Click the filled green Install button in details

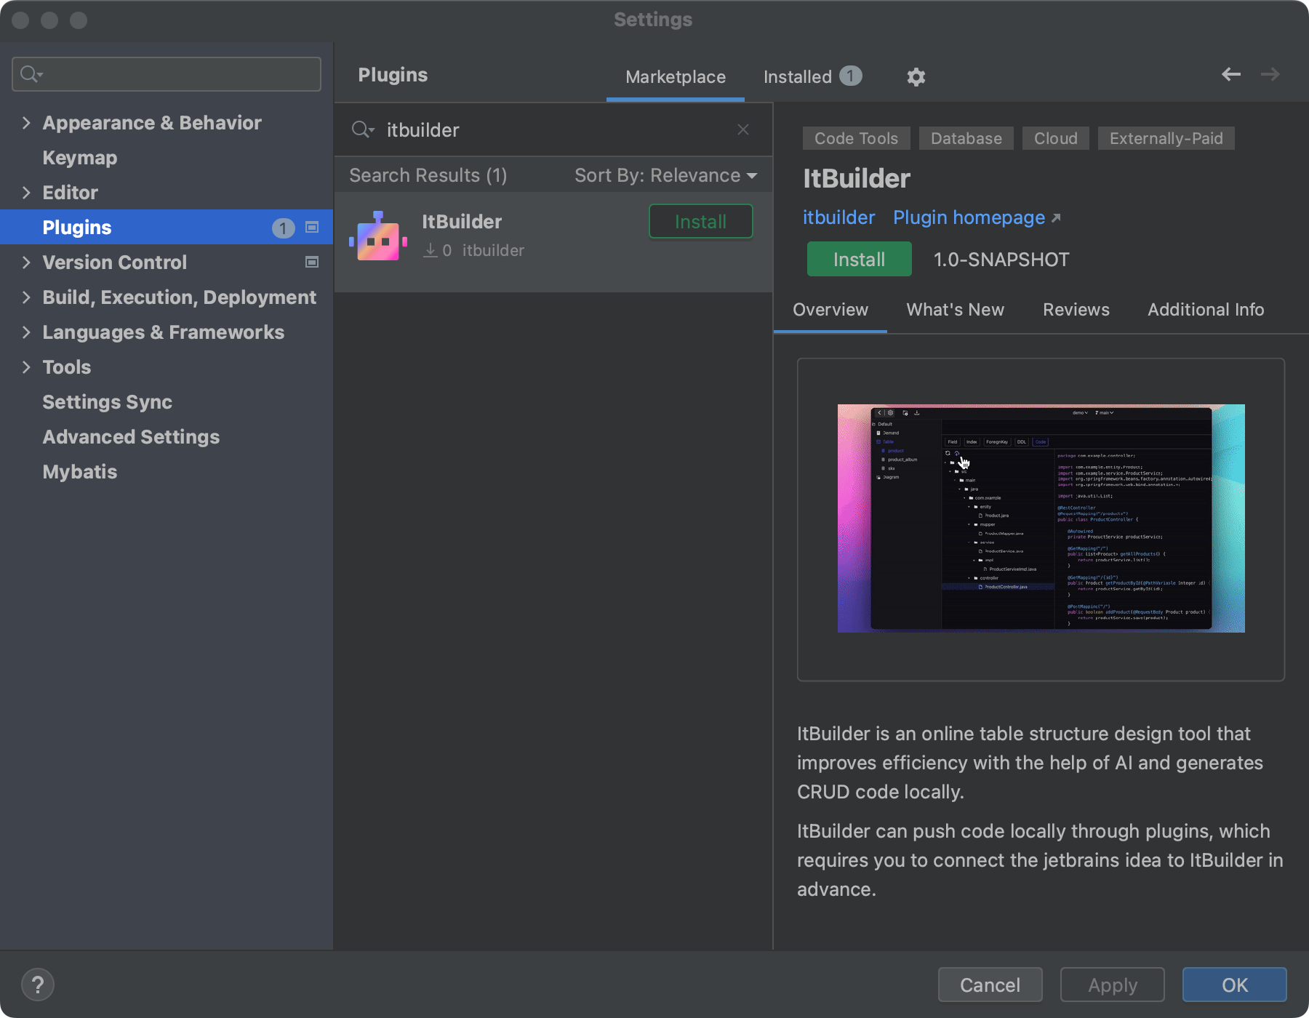point(859,260)
